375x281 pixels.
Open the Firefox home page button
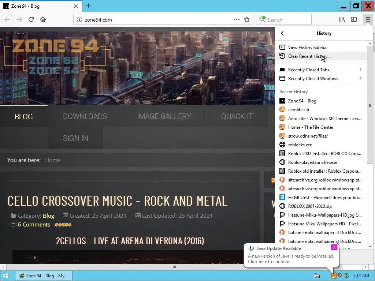43,20
